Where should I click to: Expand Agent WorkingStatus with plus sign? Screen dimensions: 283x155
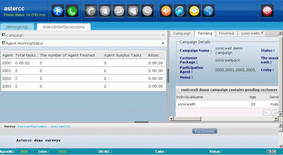(x=163, y=43)
